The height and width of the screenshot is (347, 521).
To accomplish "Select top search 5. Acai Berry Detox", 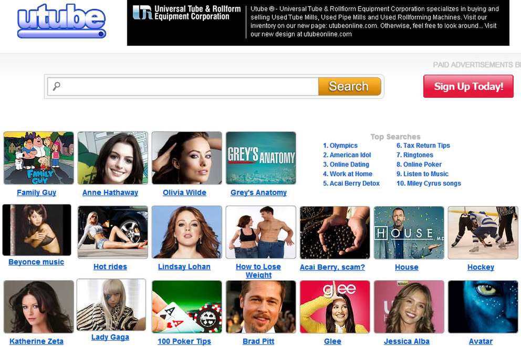I will click(x=351, y=183).
